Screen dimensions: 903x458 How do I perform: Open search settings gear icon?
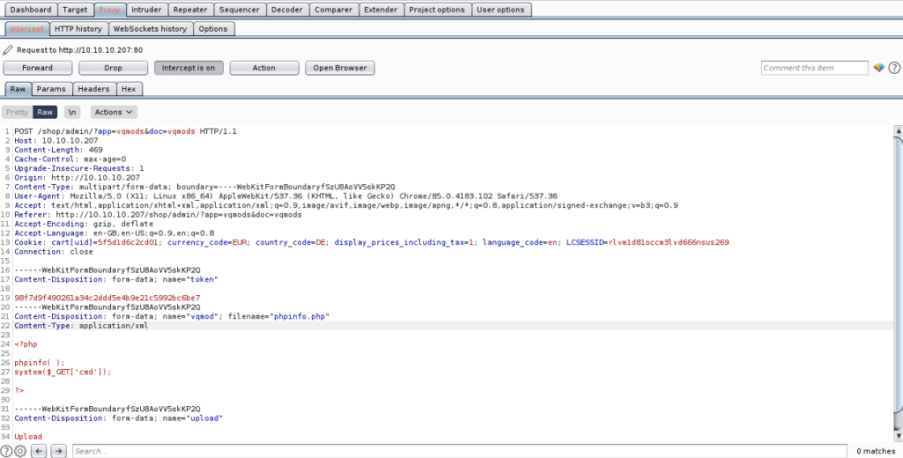pyautogui.click(x=20, y=451)
